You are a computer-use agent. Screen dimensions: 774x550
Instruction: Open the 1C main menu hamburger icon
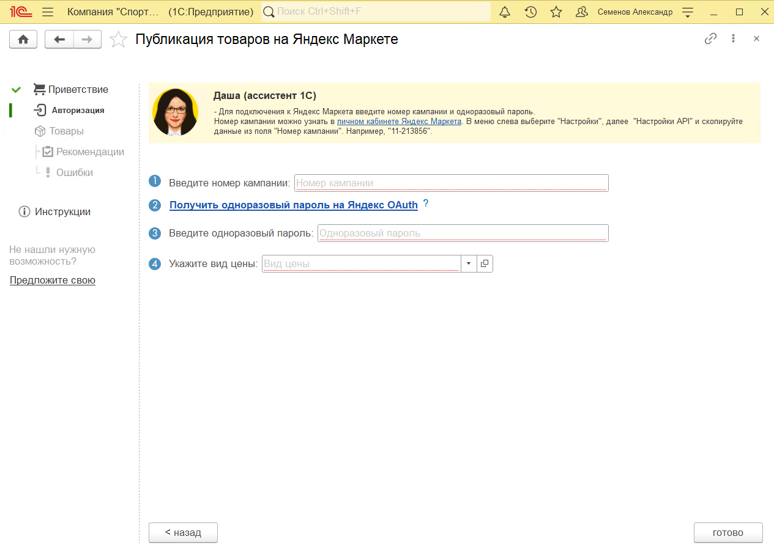coord(48,12)
